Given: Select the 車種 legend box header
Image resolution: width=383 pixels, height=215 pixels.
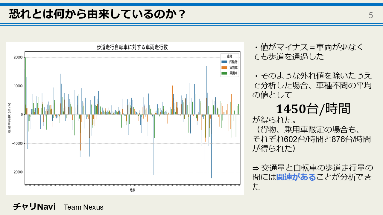Looking at the screenshot, I should [x=229, y=56].
